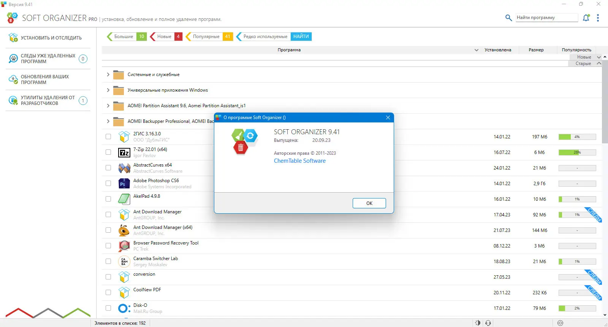Select the Старые sort option
This screenshot has height=327, width=608.
pos(585,63)
